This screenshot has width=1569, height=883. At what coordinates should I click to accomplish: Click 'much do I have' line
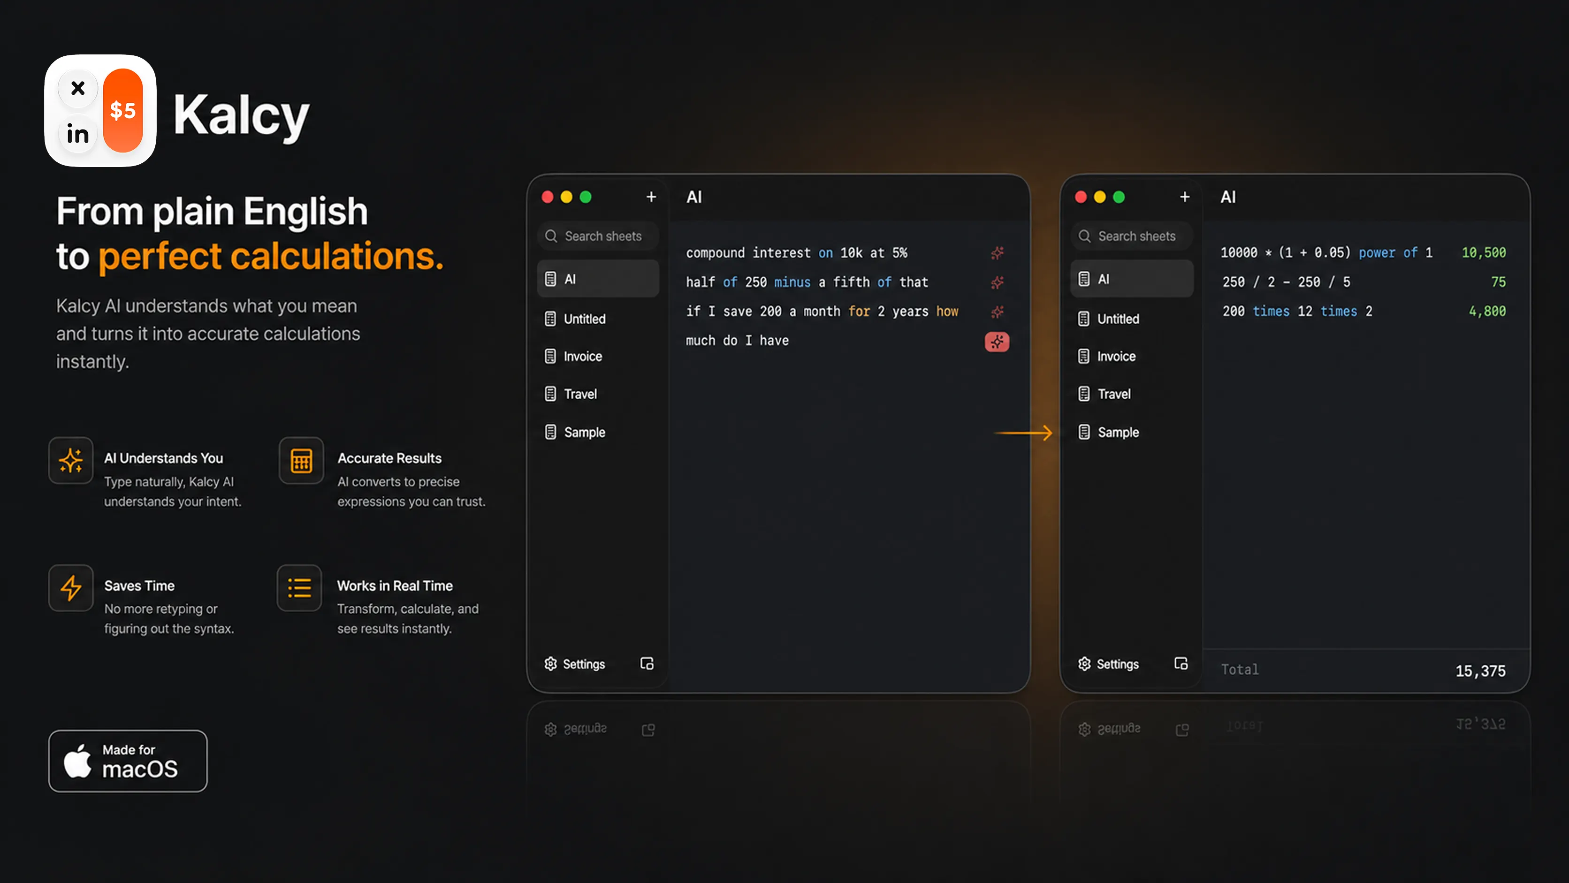coord(737,341)
